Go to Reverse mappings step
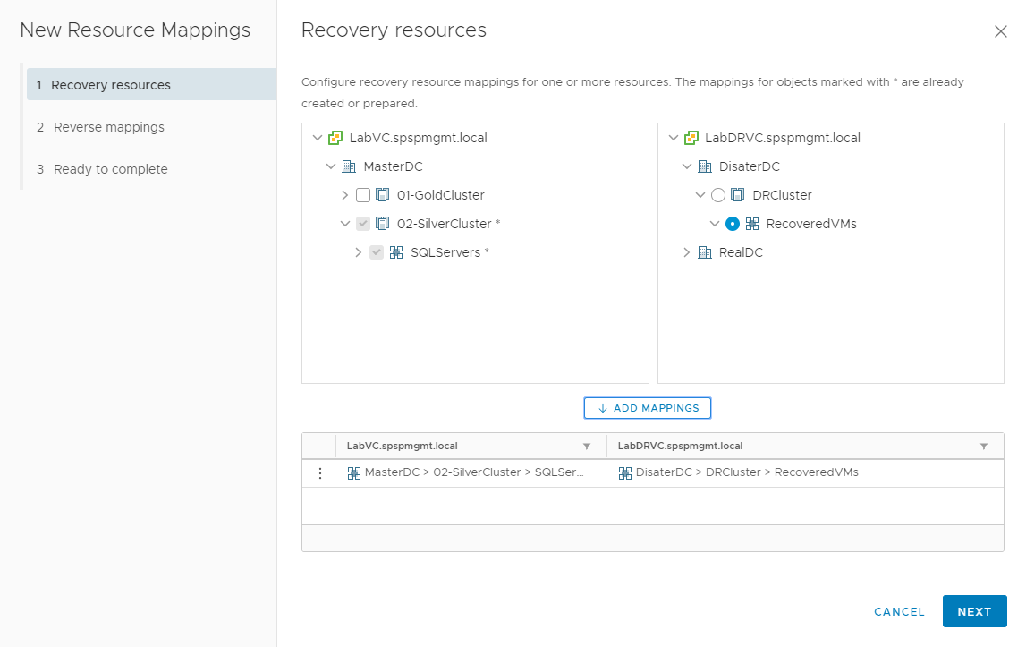 [x=109, y=127]
